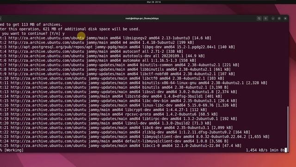Click the 'zlib1g-dev' package name

[x=153, y=132]
